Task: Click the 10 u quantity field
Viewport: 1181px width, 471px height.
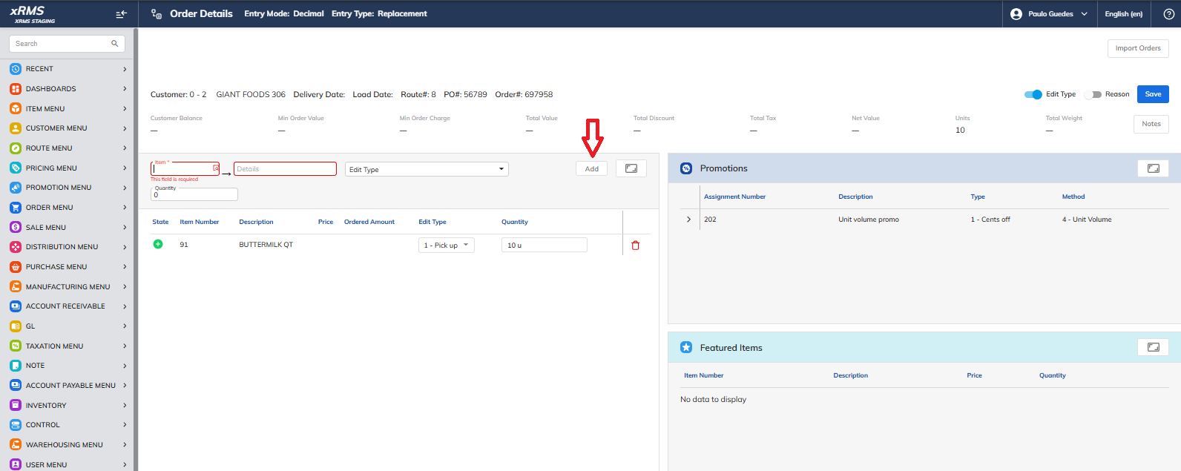Action: click(545, 246)
